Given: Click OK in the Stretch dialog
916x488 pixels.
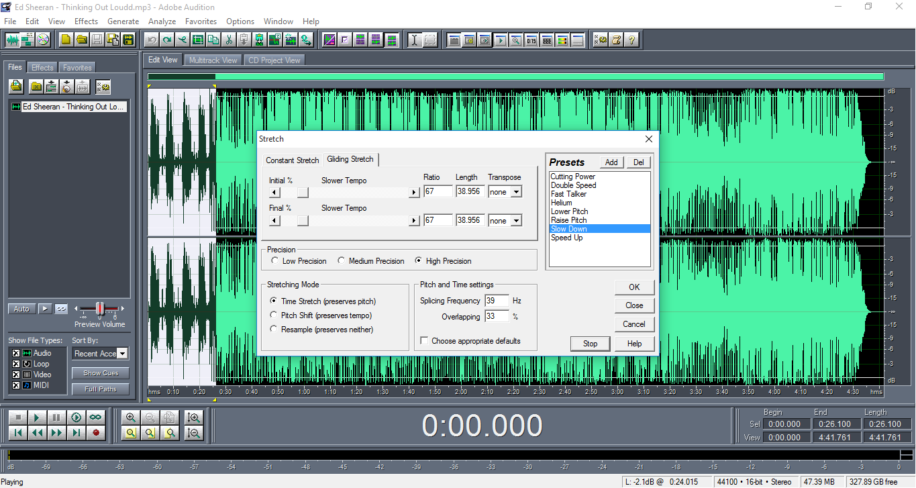Looking at the screenshot, I should (x=634, y=287).
